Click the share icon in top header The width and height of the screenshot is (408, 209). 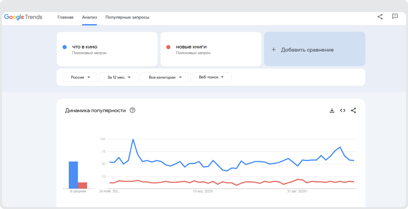pyautogui.click(x=380, y=17)
